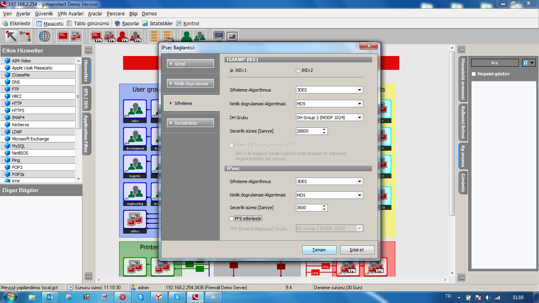Screen dimensions: 539x303
Task: Select the IKEv1 radio button
Action: click(x=232, y=71)
